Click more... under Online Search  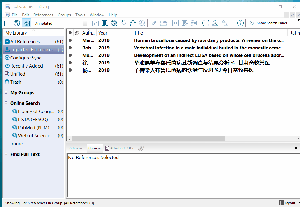(19, 144)
